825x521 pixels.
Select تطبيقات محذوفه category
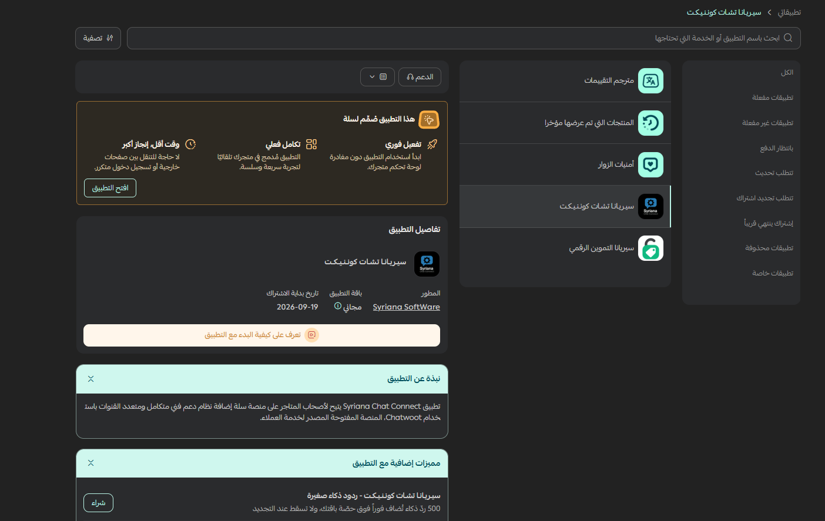click(x=769, y=248)
